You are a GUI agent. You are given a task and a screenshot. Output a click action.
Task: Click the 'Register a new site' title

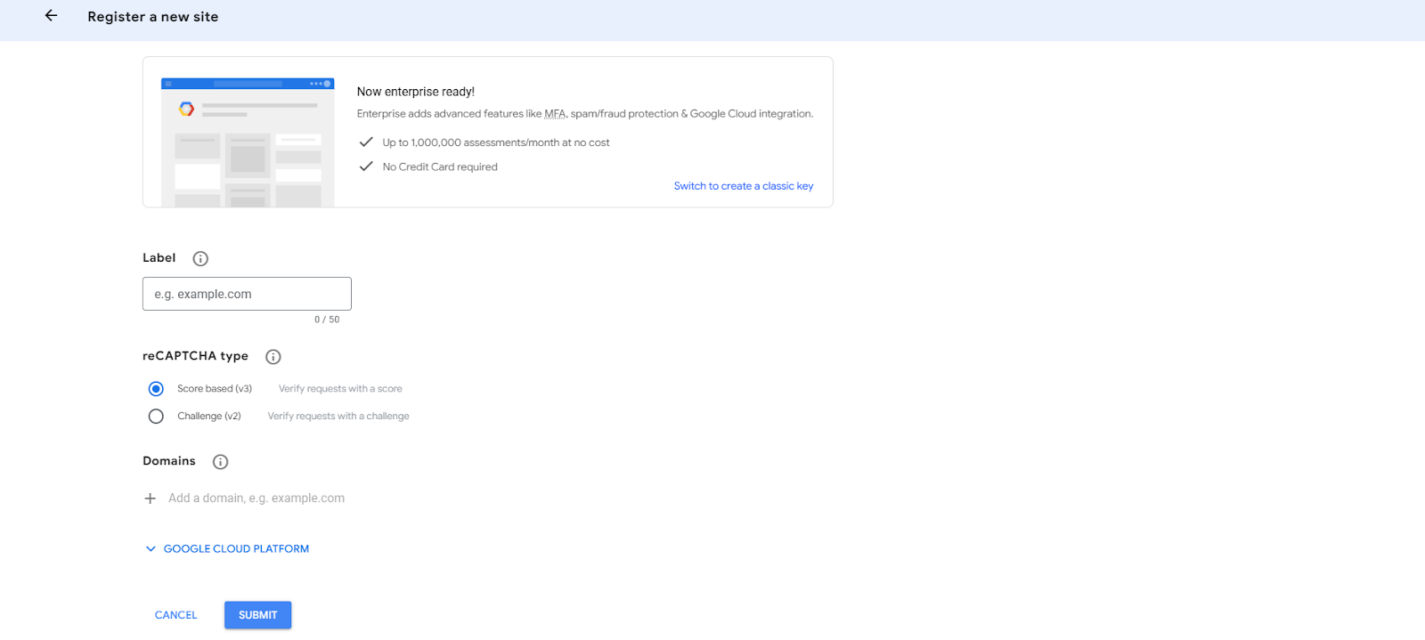pyautogui.click(x=153, y=17)
